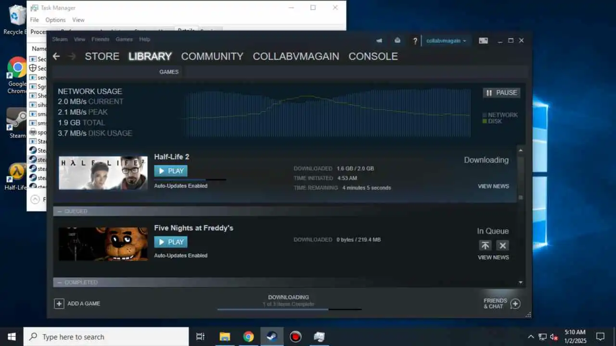Select the LIBRARY tab
This screenshot has height=346, width=616.
coord(150,56)
